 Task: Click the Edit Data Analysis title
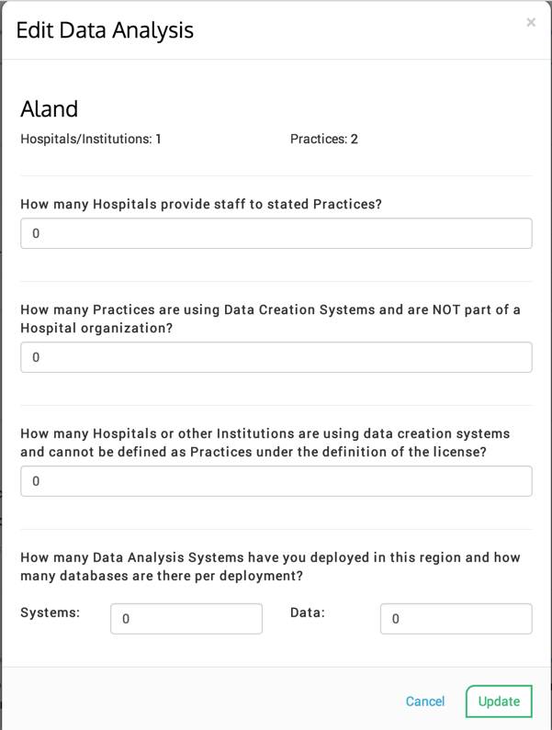(105, 30)
